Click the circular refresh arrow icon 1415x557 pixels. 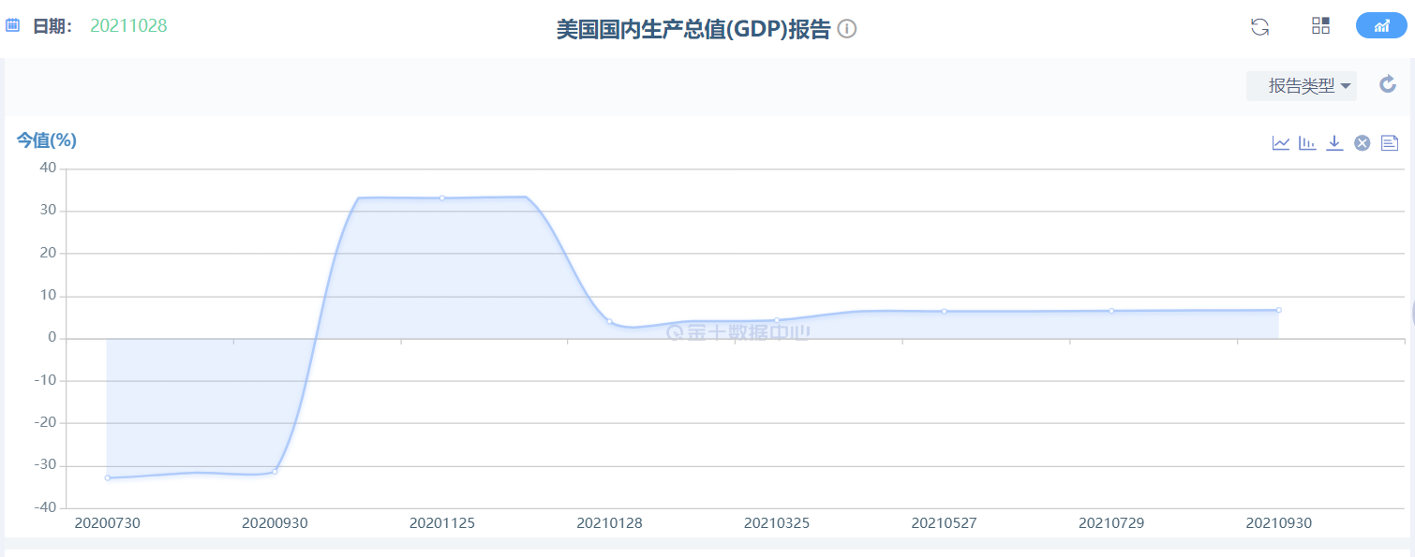pyautogui.click(x=1388, y=85)
